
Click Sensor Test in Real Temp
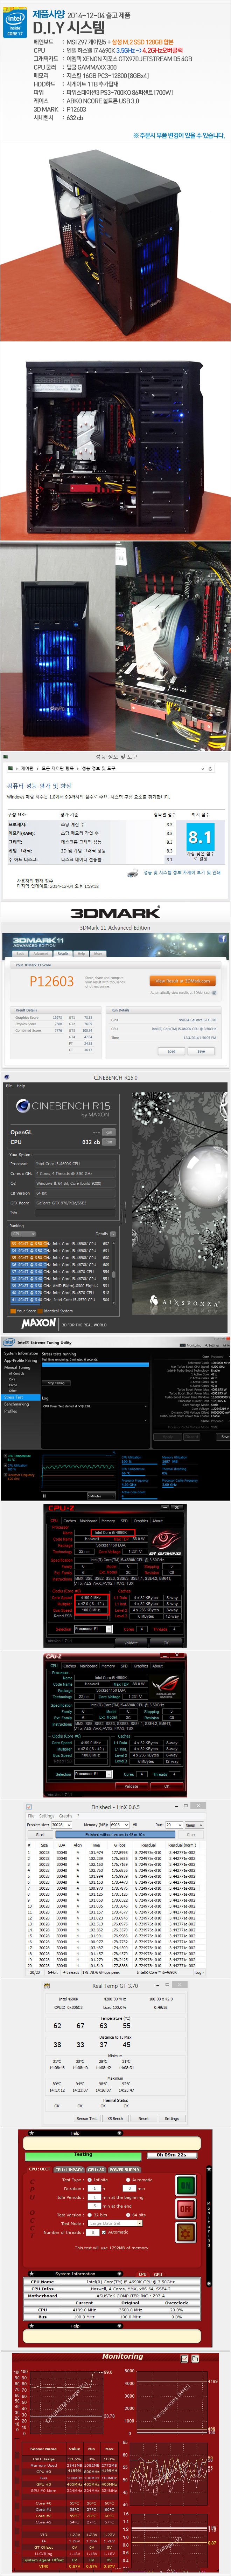(x=87, y=2118)
